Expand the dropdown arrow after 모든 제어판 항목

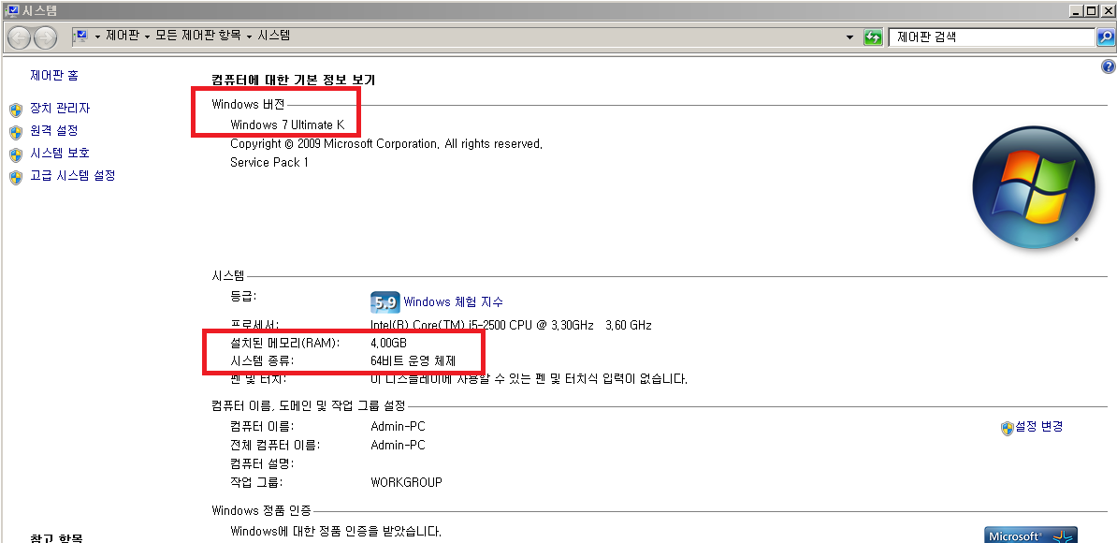coord(250,37)
